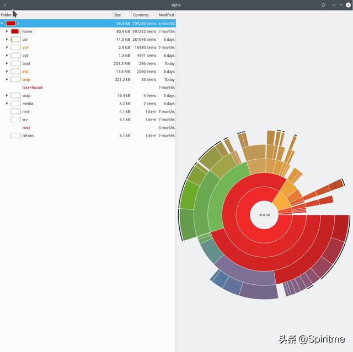The width and height of the screenshot is (353, 352).
Task: Sort by the Size column header
Action: 122,15
